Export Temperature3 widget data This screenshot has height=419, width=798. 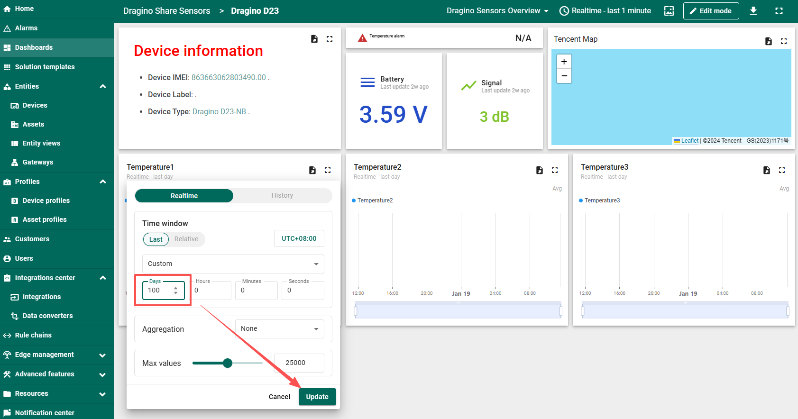pyautogui.click(x=766, y=170)
